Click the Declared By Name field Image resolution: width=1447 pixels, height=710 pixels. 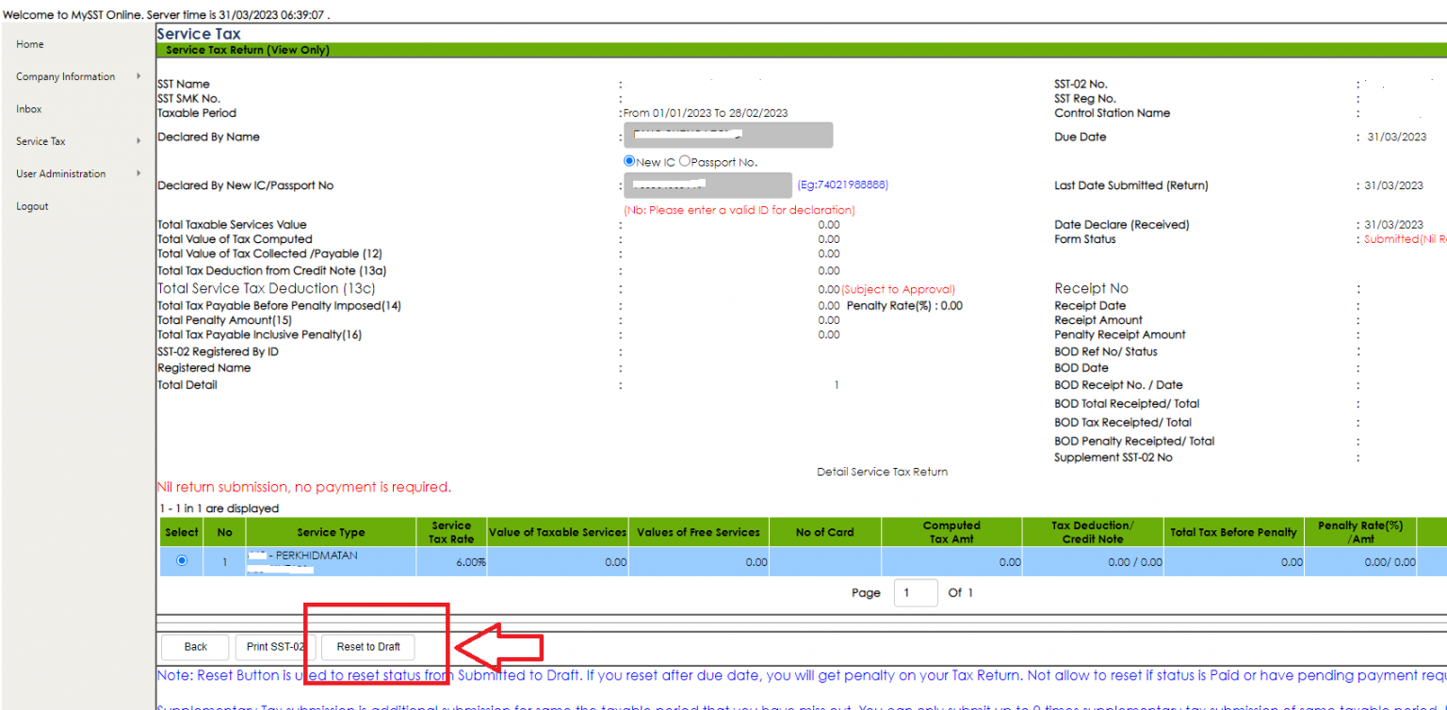[x=727, y=135]
